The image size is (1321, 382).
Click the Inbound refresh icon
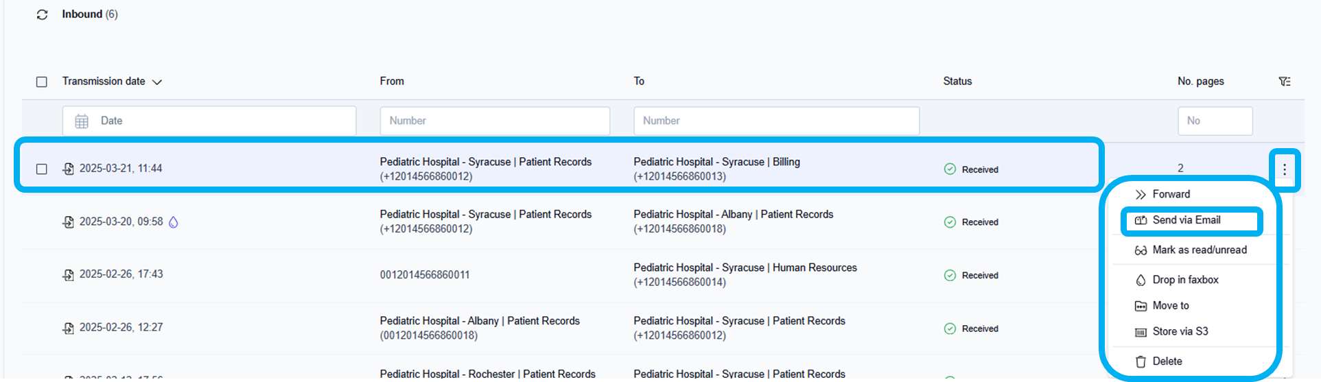tap(42, 14)
